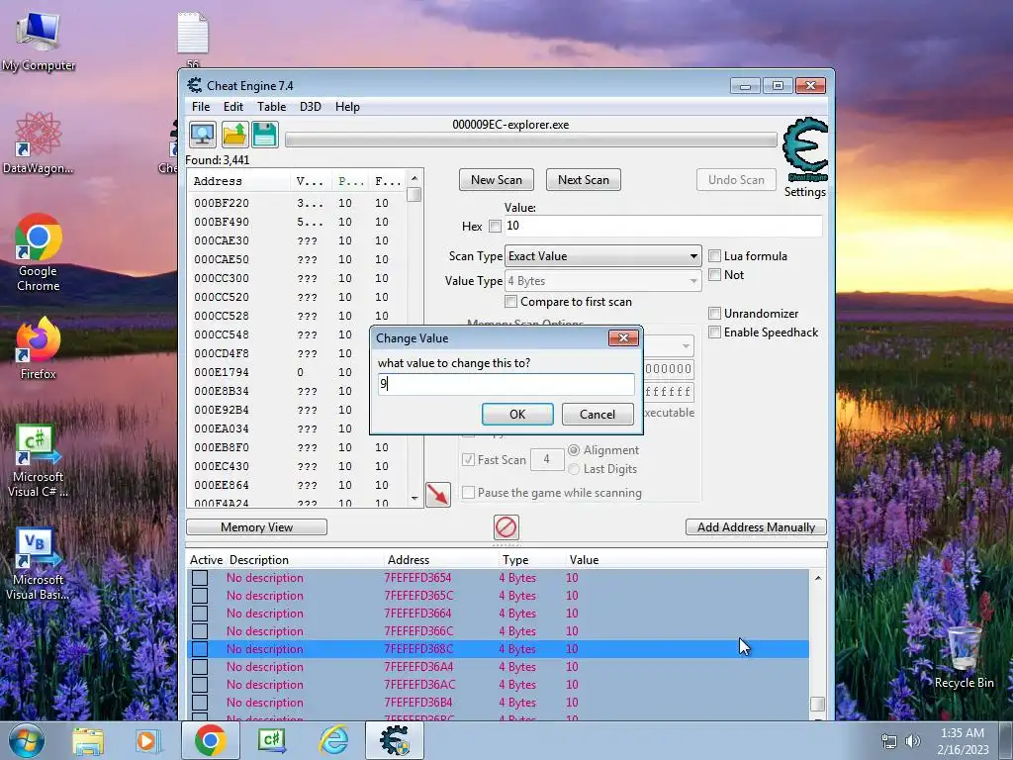Click the Undo Scan button
Image resolution: width=1013 pixels, height=760 pixels.
click(736, 180)
